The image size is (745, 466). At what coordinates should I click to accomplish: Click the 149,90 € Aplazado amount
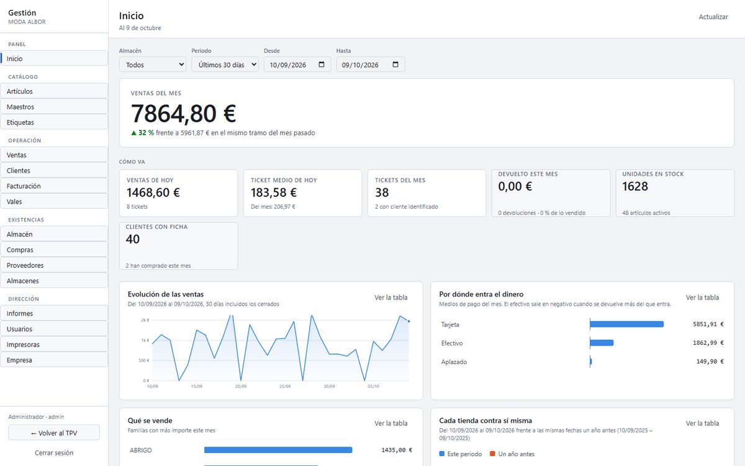coord(710,362)
